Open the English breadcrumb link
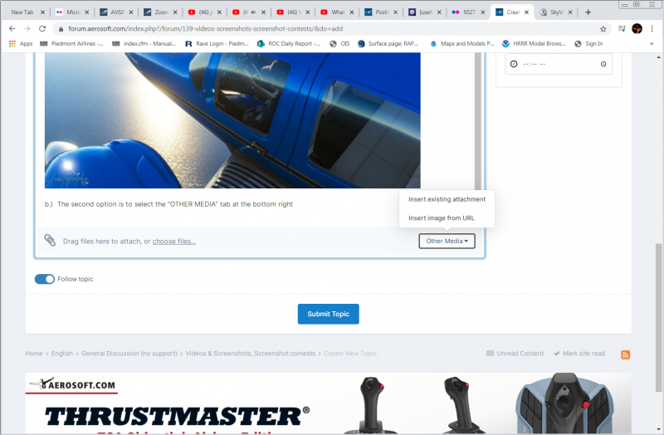Image resolution: width=664 pixels, height=435 pixels. pyautogui.click(x=62, y=354)
